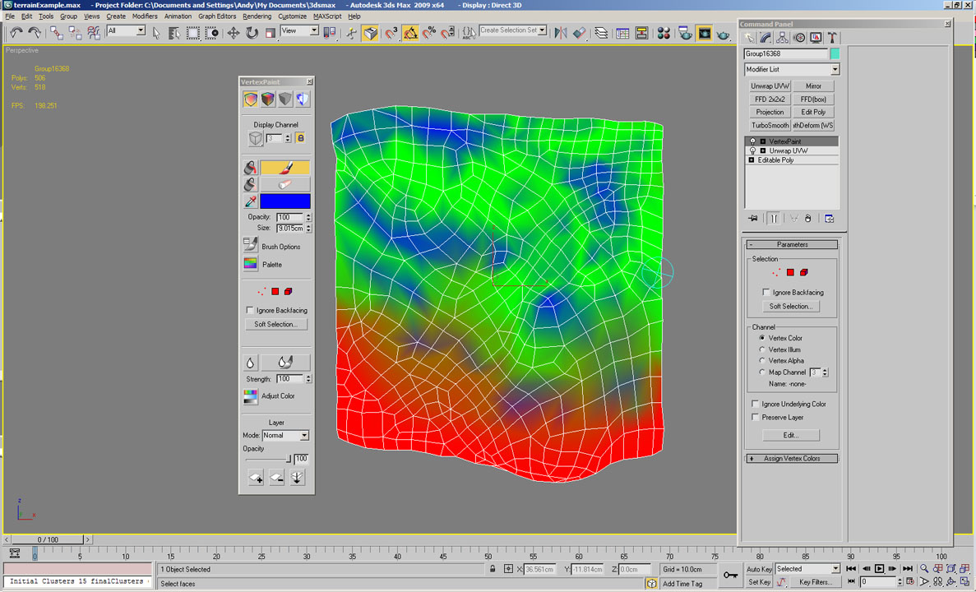Open the Modifiers menu

(x=145, y=16)
